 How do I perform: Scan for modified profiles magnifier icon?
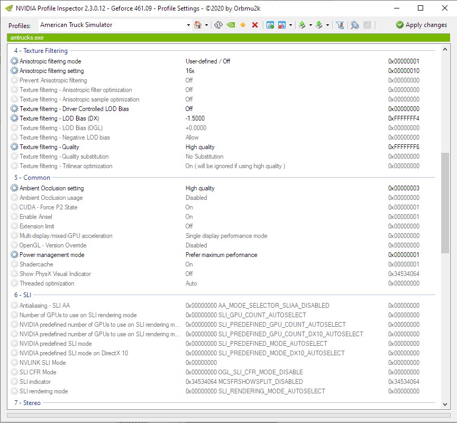pyautogui.click(x=355, y=25)
